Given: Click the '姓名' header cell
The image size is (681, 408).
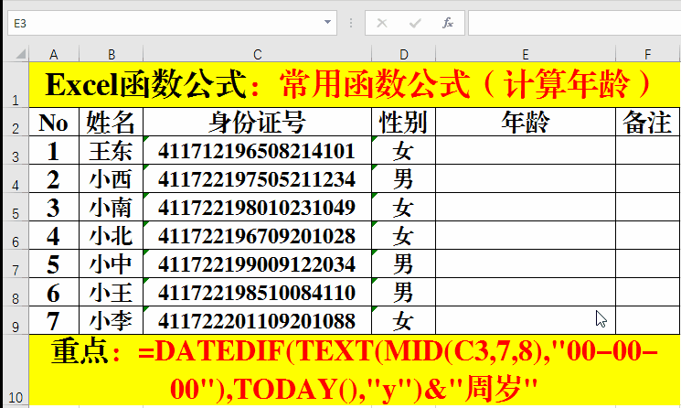Looking at the screenshot, I should [112, 122].
